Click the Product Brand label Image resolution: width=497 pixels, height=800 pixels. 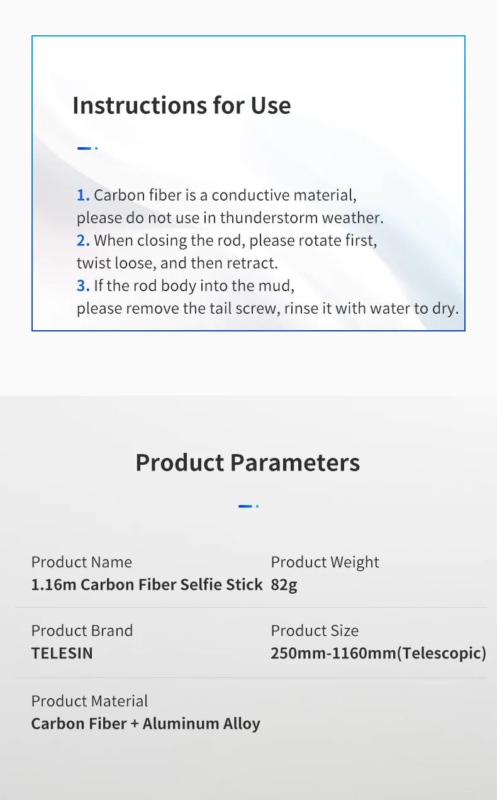(x=82, y=631)
